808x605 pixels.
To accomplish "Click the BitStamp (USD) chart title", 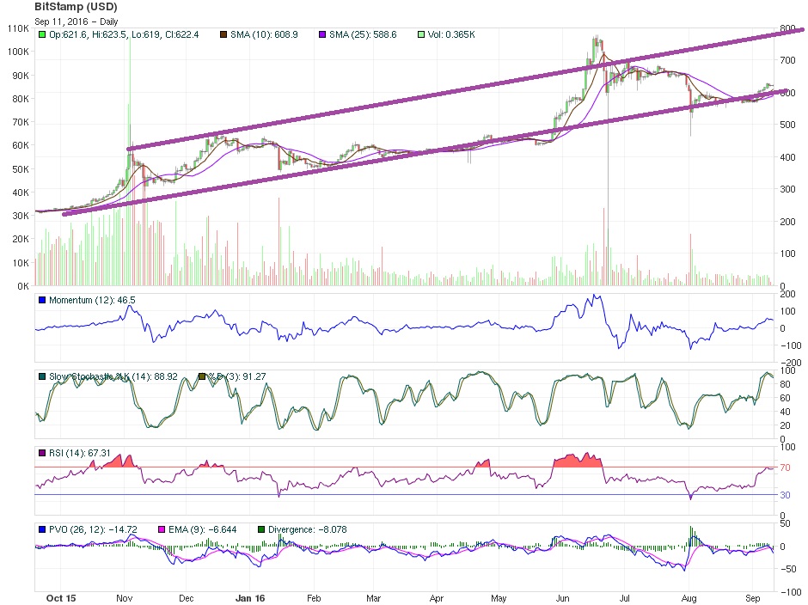I will point(76,7).
